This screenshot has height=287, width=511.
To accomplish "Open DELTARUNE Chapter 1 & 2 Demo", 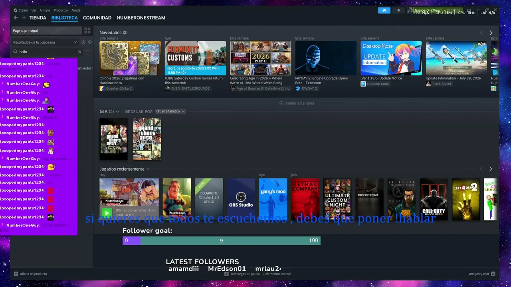I will point(209,199).
